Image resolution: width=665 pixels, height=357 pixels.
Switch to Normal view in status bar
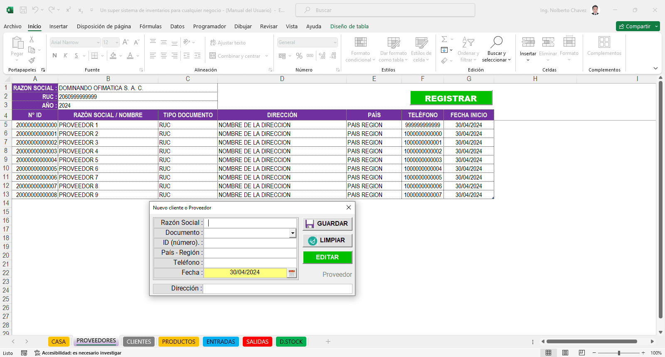coord(549,353)
